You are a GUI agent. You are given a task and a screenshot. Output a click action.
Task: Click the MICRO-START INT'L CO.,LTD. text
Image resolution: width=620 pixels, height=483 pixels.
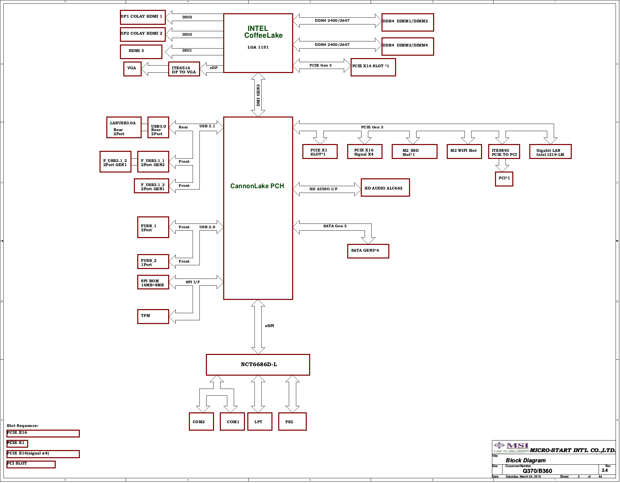[573, 450]
